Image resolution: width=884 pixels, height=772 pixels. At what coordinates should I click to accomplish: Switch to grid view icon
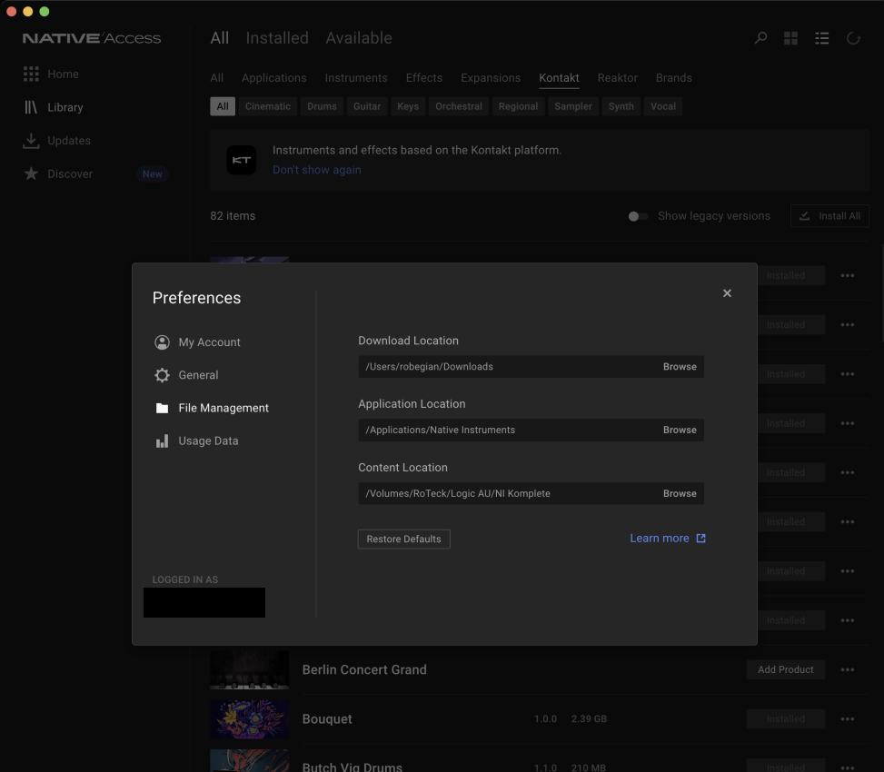pyautogui.click(x=791, y=38)
